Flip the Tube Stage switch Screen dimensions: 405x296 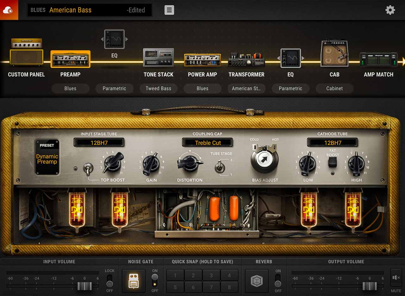point(220,167)
